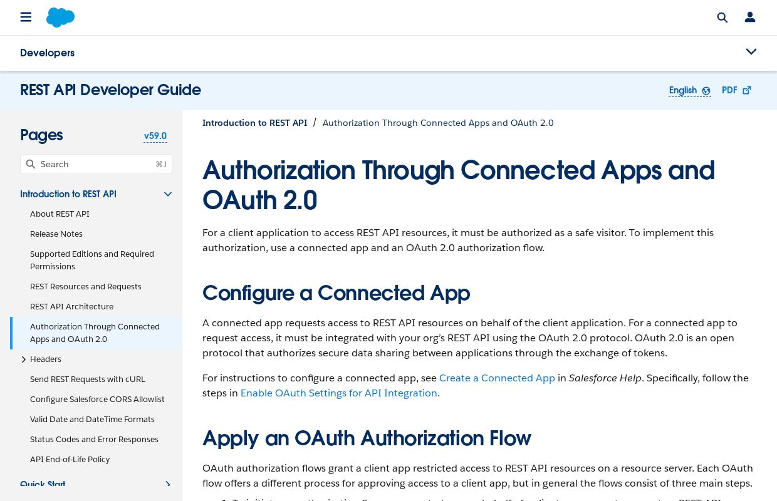Screen dimensions: 777x501
Task: Open Release Notes page
Action: 56,234
